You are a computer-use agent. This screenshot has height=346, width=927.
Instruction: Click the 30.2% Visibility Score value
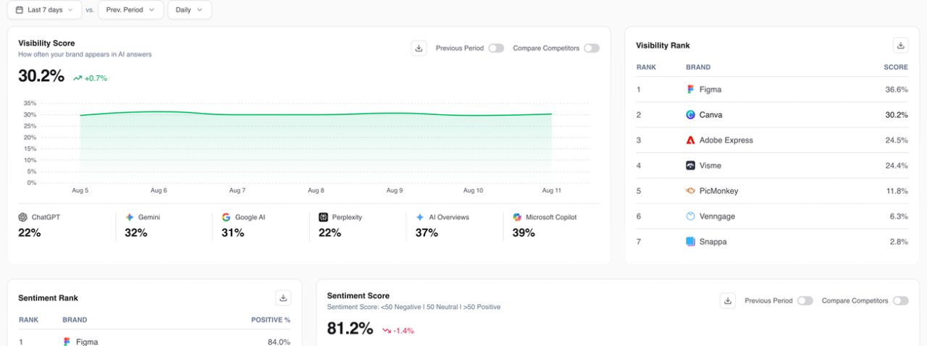pos(41,77)
